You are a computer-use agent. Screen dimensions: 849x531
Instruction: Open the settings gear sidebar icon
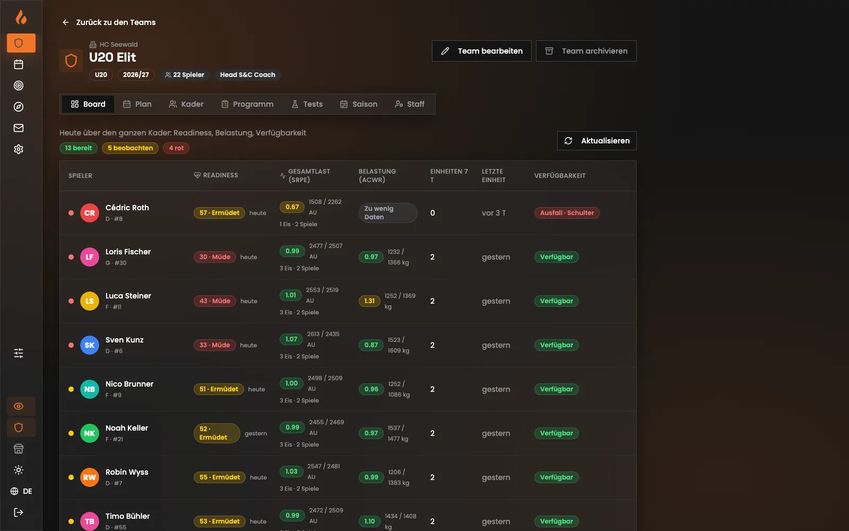(19, 149)
